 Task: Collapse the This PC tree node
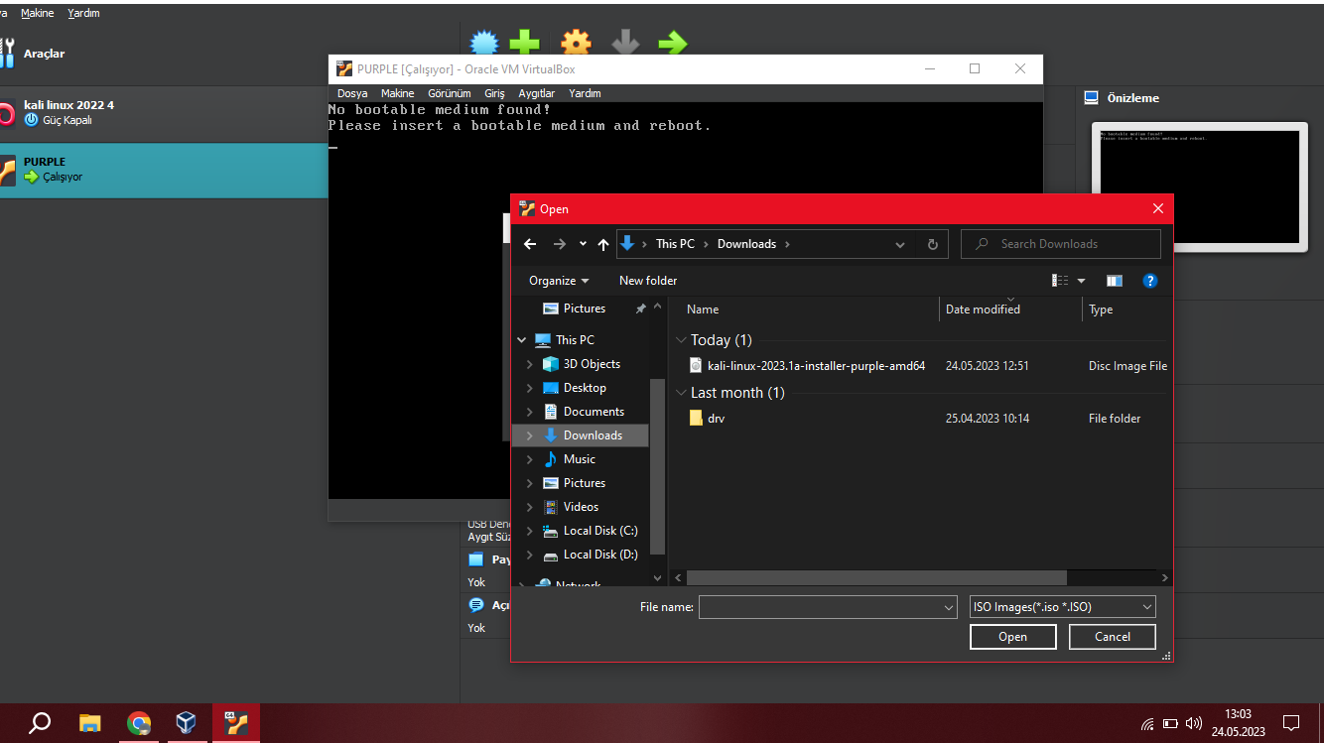(x=522, y=340)
